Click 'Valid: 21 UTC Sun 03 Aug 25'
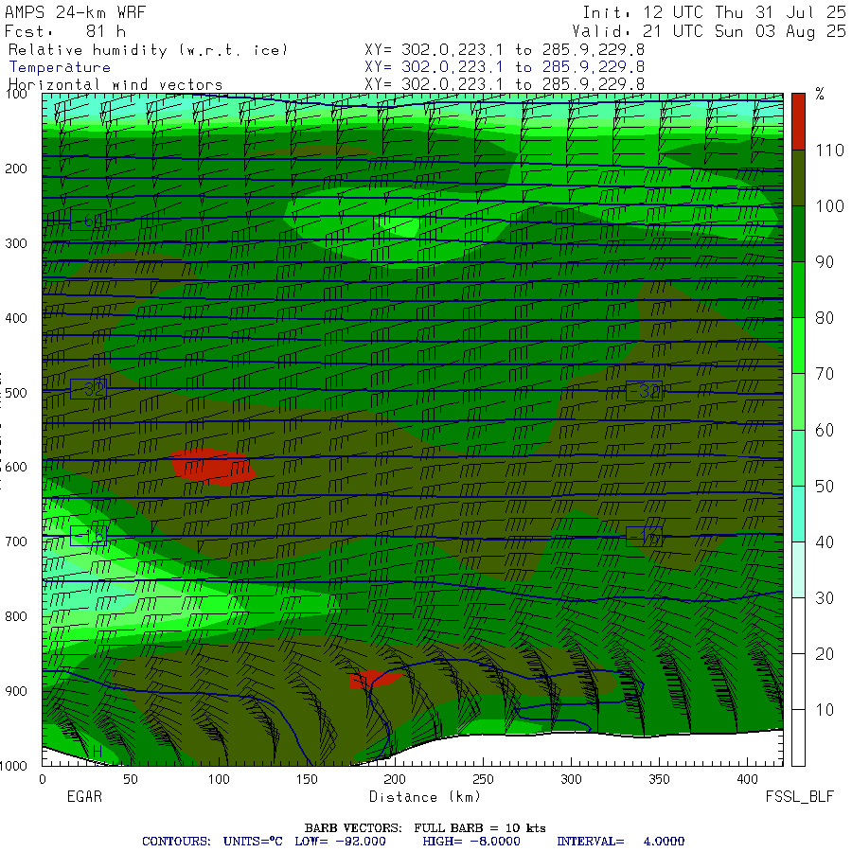 (709, 31)
